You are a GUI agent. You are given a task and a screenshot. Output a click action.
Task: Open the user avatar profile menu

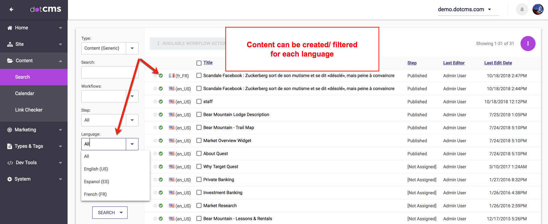point(538,10)
